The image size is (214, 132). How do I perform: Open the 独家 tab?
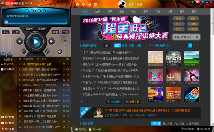tap(98, 12)
